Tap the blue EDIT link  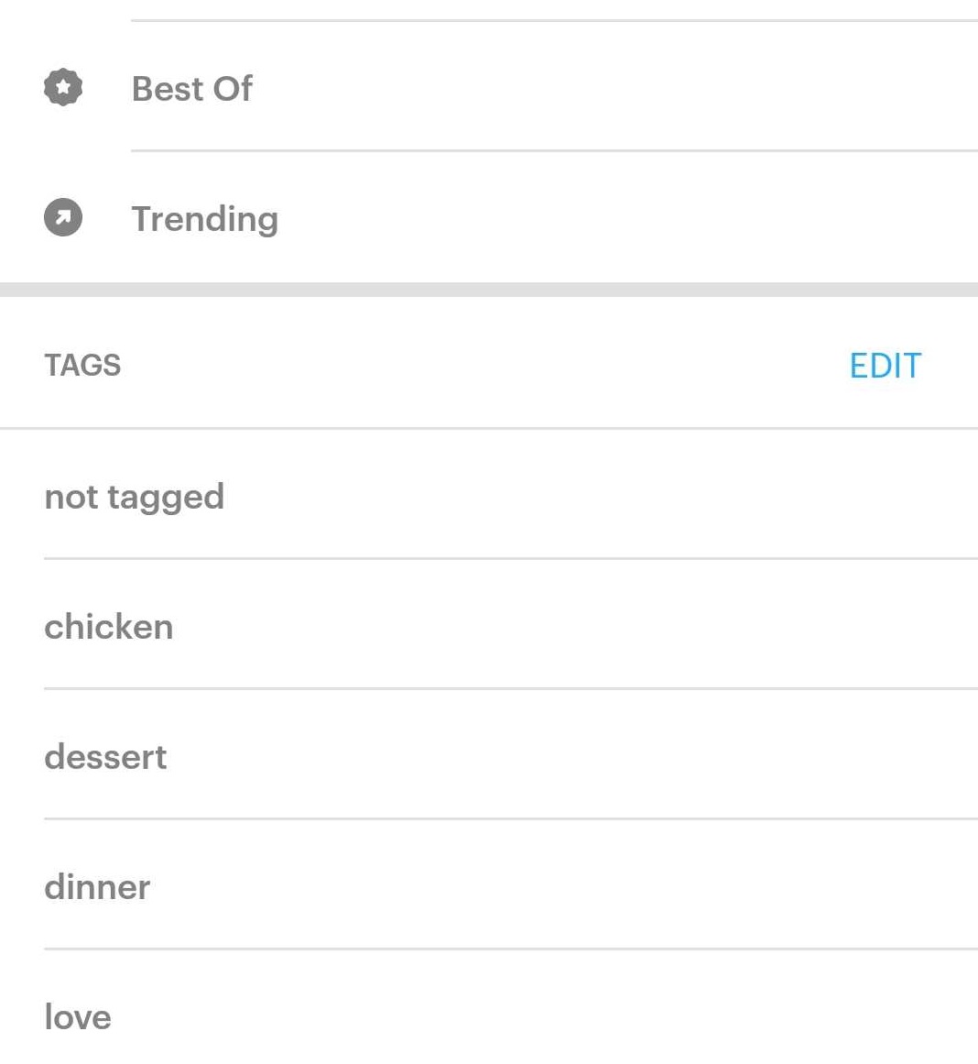[885, 366]
